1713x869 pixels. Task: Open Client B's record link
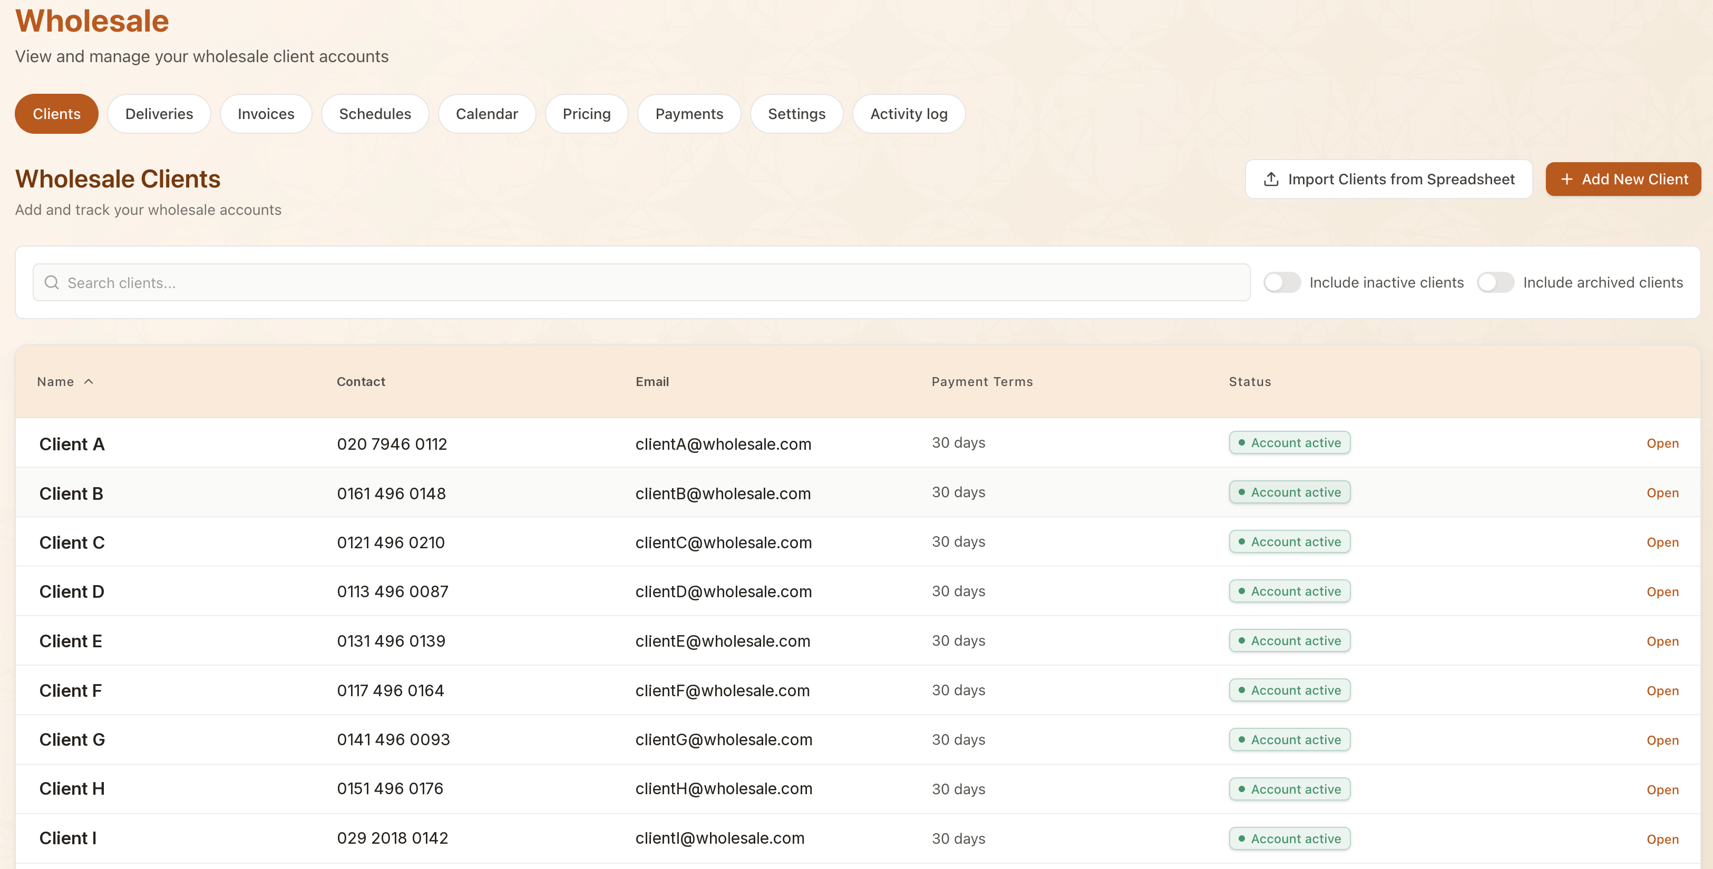tap(1662, 493)
